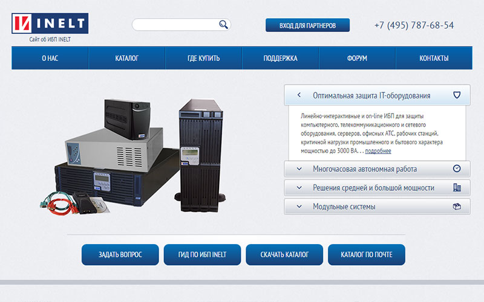Open the 'ПОДДЕРЖКА' menu item

[280, 58]
